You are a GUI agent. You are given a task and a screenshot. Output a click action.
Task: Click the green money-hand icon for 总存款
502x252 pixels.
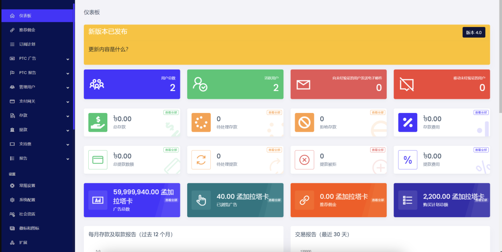pyautogui.click(x=98, y=122)
